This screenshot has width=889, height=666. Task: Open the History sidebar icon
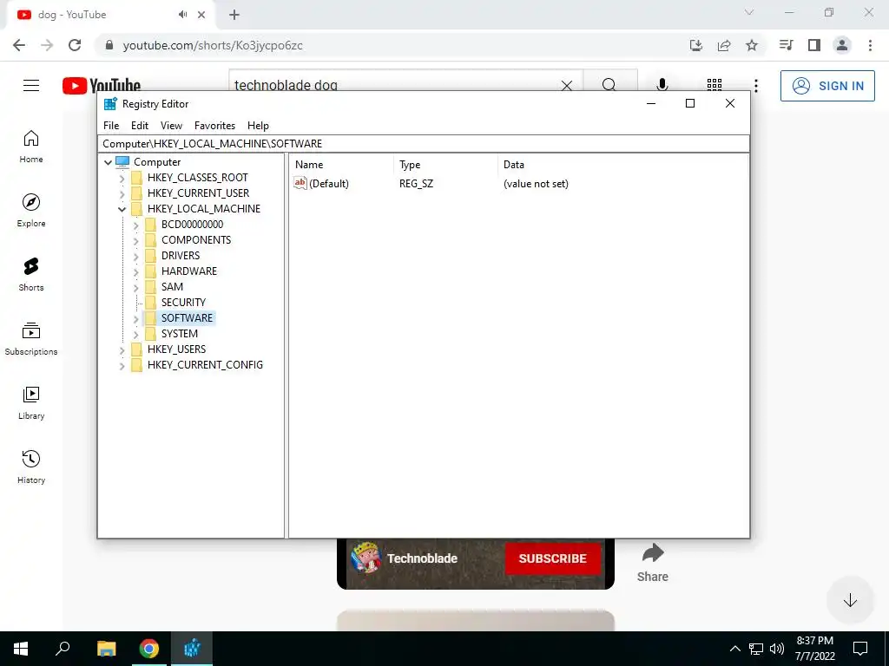click(x=30, y=459)
